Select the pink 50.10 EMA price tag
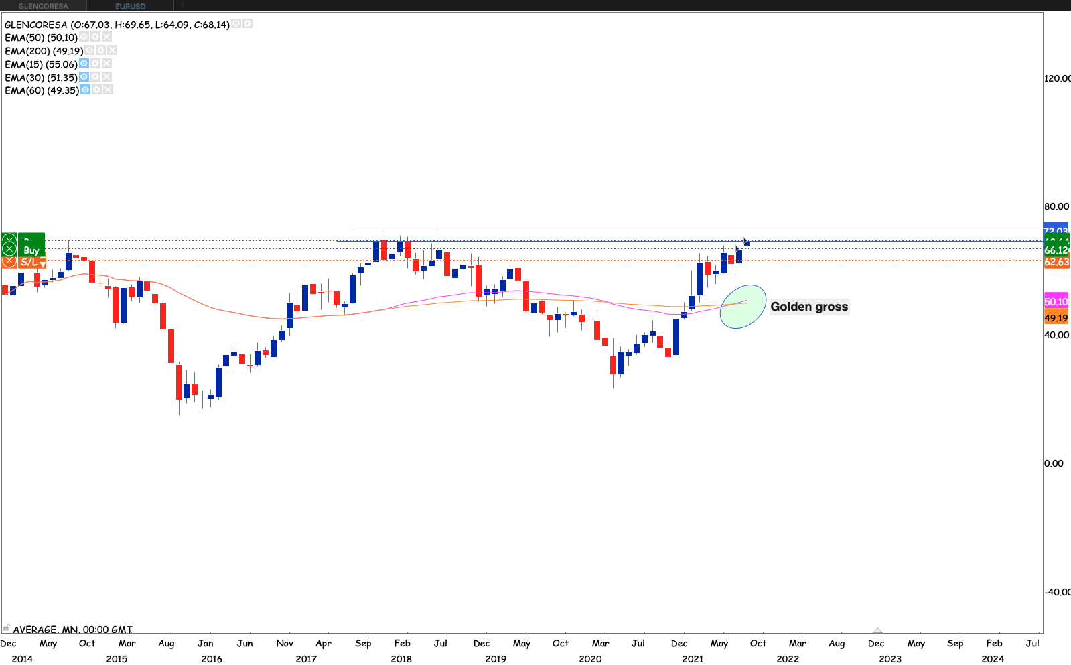Viewport: 1071px width, 665px height. [x=1056, y=302]
